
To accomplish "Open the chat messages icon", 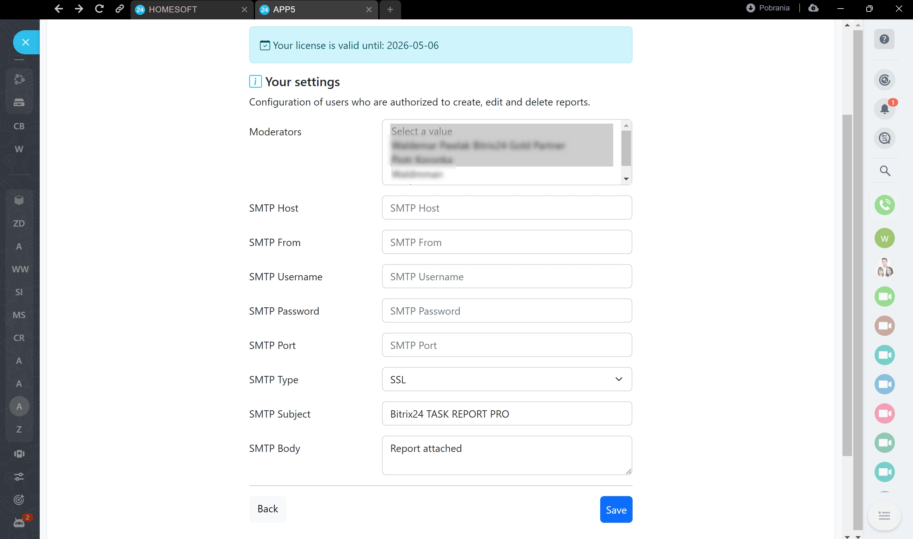I will (884, 138).
